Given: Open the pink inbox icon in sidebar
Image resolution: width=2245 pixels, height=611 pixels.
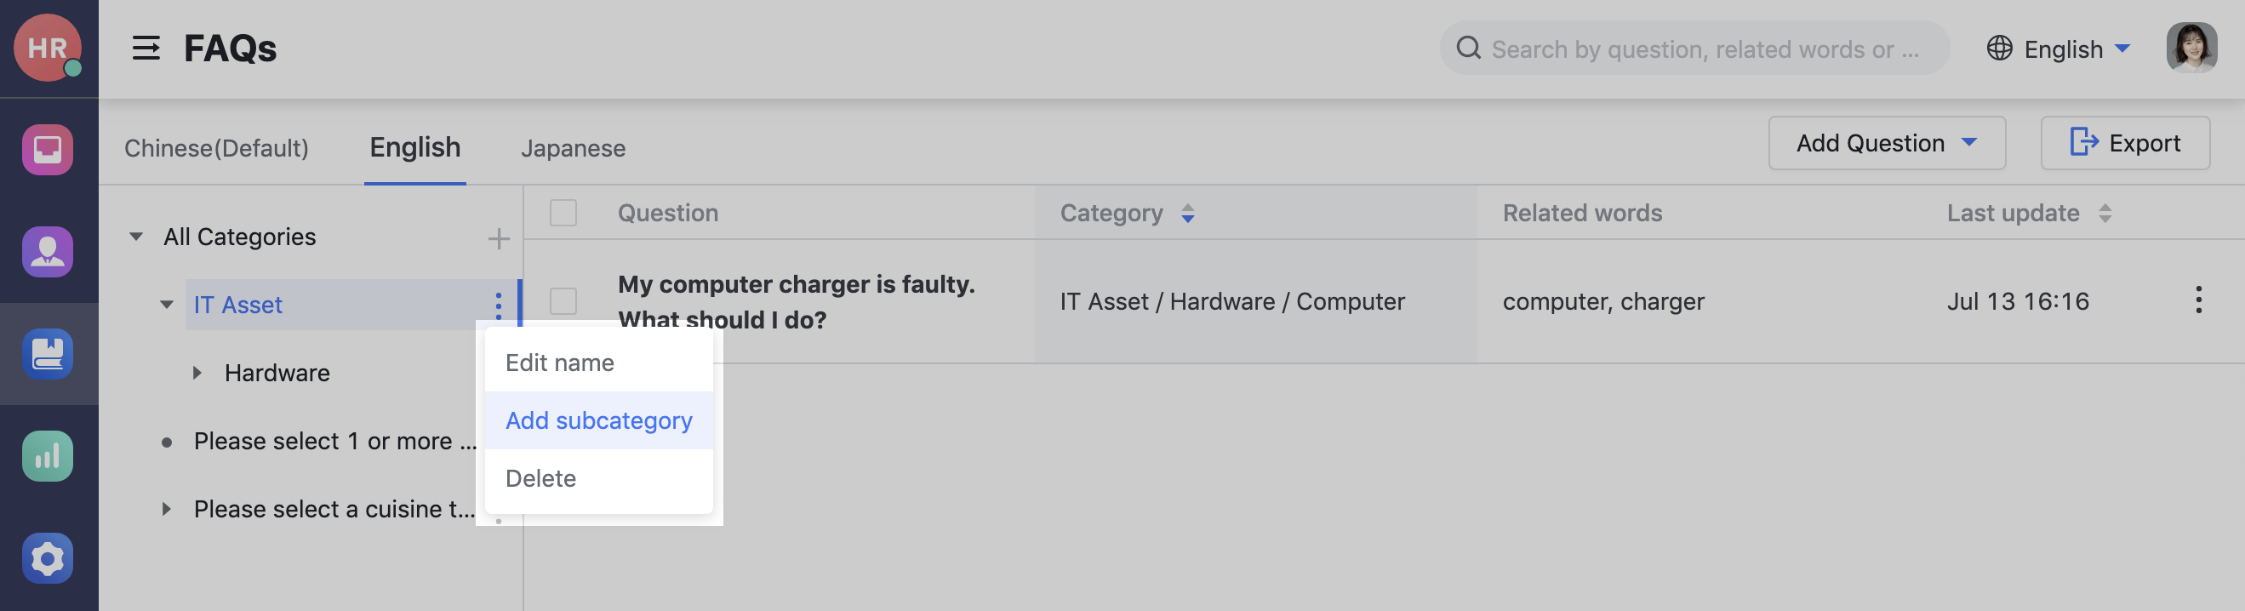Looking at the screenshot, I should click(48, 150).
